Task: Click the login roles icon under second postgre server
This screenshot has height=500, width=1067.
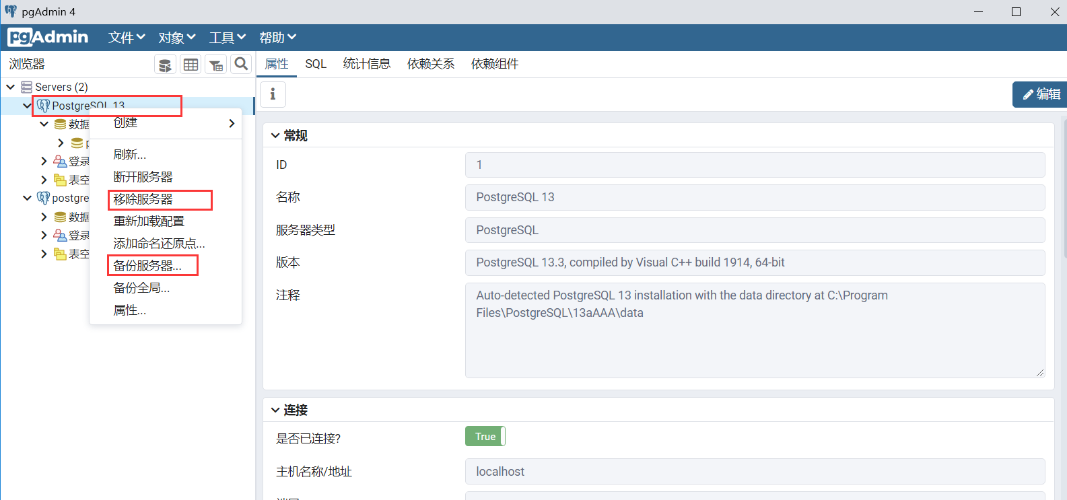Action: click(60, 236)
